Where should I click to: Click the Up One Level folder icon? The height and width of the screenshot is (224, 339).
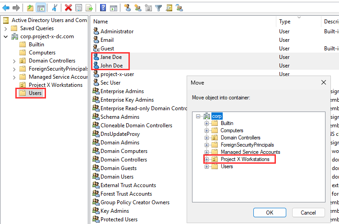pyautogui.click(x=30, y=8)
